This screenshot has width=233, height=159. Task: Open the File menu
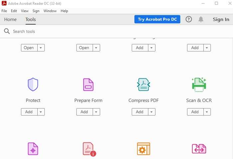click(x=4, y=11)
